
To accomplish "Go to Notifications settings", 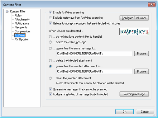I will (22, 23).
